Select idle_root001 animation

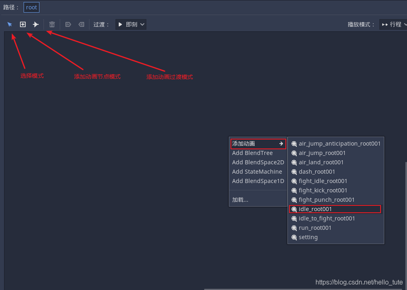point(335,209)
